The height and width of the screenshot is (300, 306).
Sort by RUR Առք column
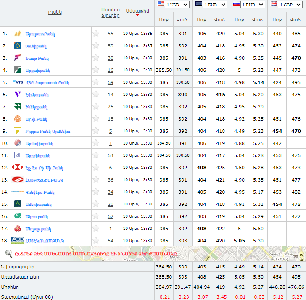click(240, 20)
